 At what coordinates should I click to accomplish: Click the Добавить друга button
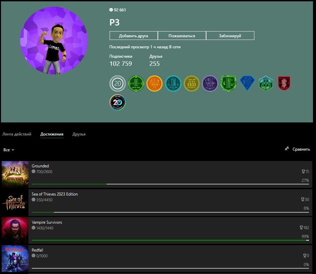133,36
